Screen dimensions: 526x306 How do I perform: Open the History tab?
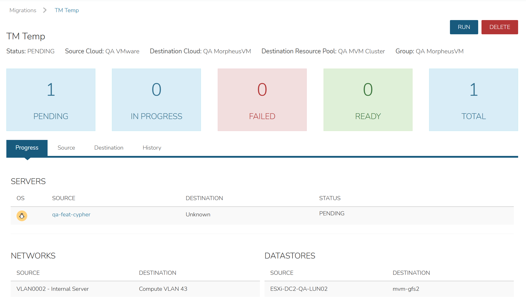[x=152, y=148]
